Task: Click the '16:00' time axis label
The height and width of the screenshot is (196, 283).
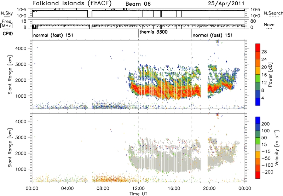Action: point(174,189)
